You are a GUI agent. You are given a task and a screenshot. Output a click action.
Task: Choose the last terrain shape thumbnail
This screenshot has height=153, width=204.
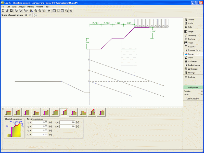(101, 112)
